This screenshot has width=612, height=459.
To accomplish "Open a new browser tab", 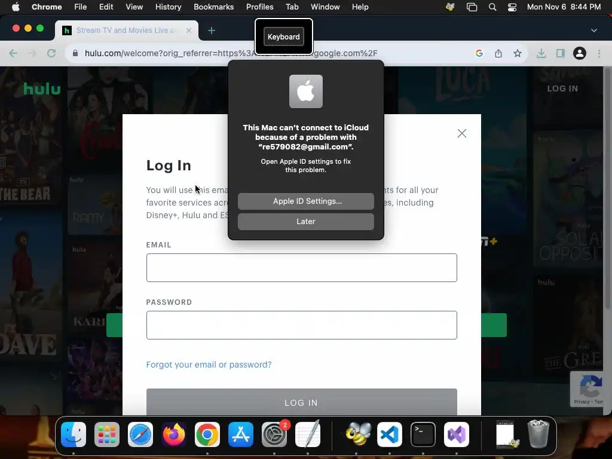I will tap(212, 30).
